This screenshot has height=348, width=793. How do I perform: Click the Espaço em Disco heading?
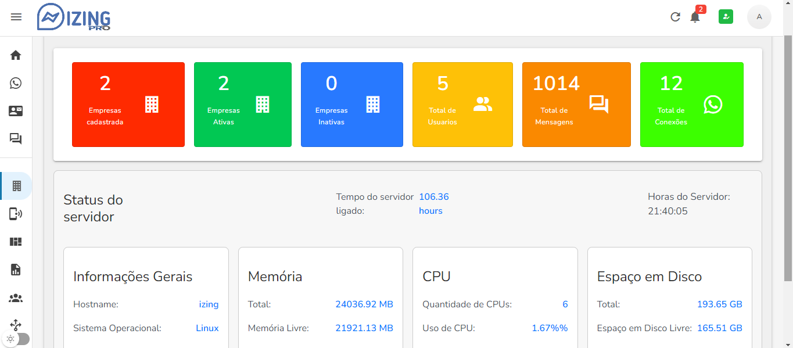tap(650, 277)
